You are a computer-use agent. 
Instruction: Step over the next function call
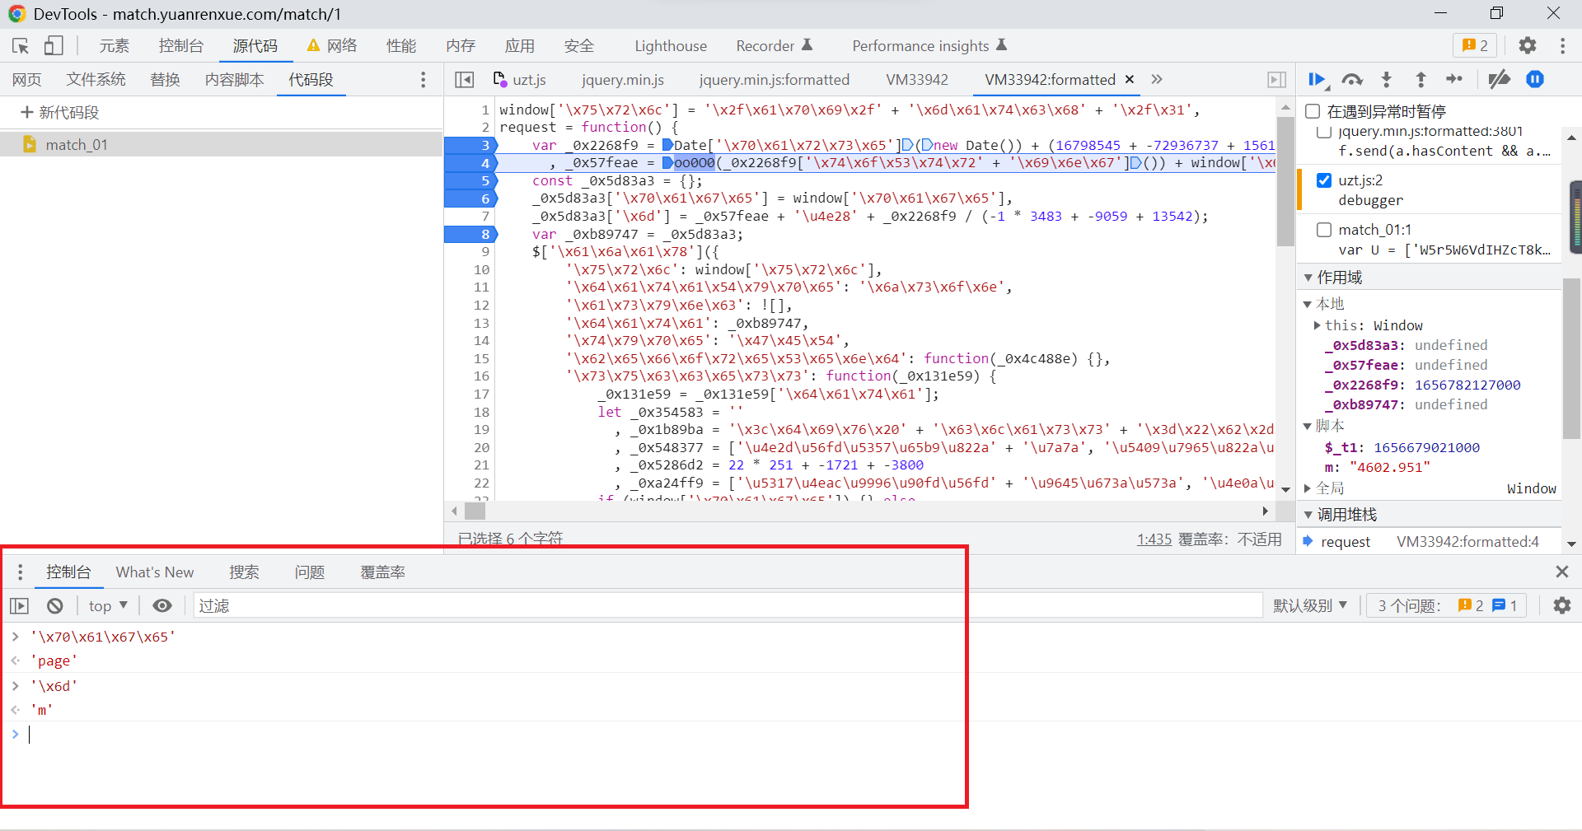(1352, 80)
